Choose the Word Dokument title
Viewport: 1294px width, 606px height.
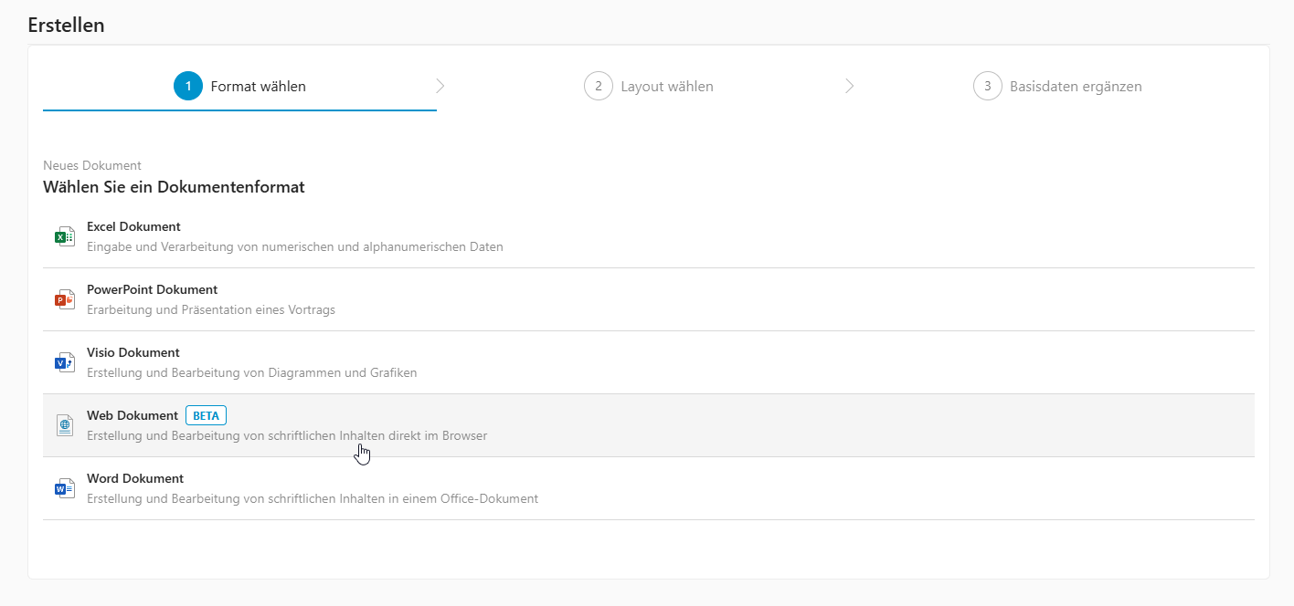coord(135,478)
